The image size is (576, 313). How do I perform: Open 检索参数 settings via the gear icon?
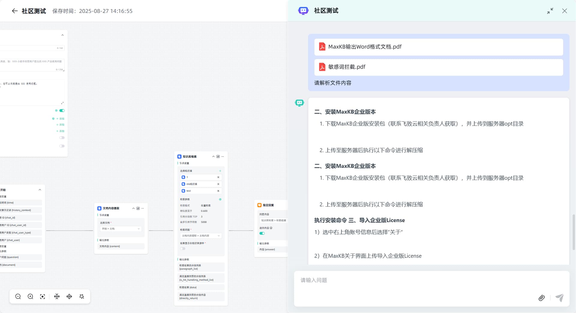pyautogui.click(x=220, y=199)
